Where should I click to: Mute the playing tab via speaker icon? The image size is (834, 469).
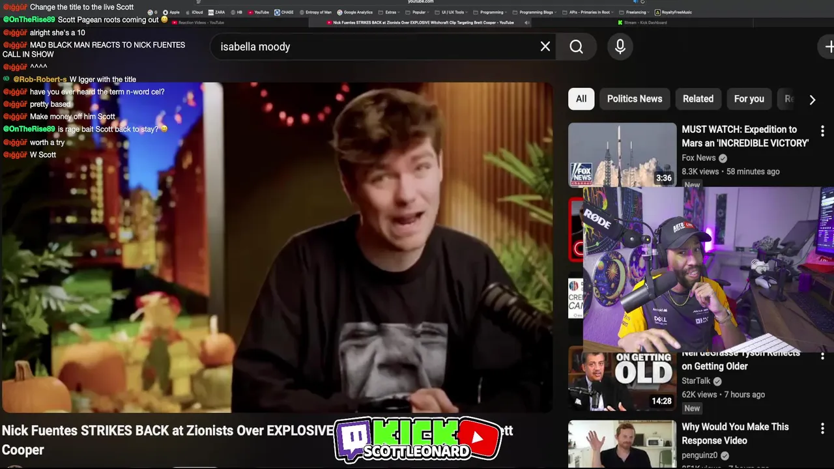point(527,23)
